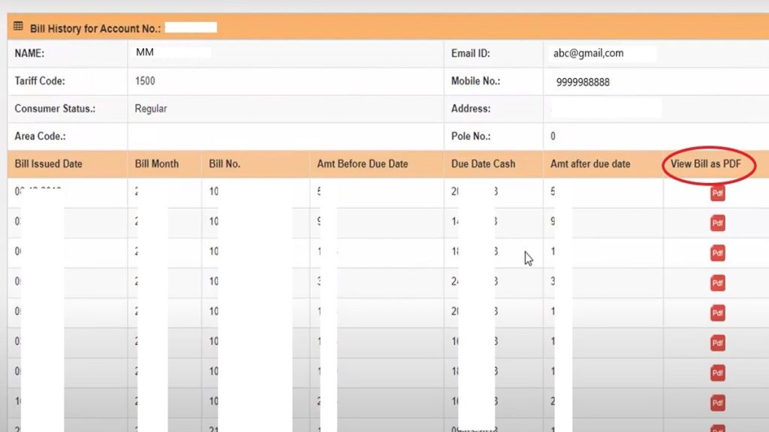Open the PDF bill for the first row

coord(717,193)
